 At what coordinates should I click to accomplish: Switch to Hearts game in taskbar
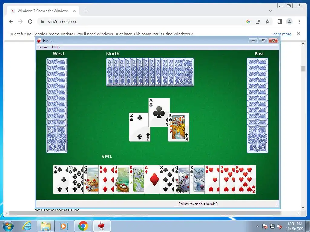[x=102, y=226]
